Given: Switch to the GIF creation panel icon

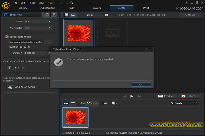Looking at the screenshot, I should 46,14.
